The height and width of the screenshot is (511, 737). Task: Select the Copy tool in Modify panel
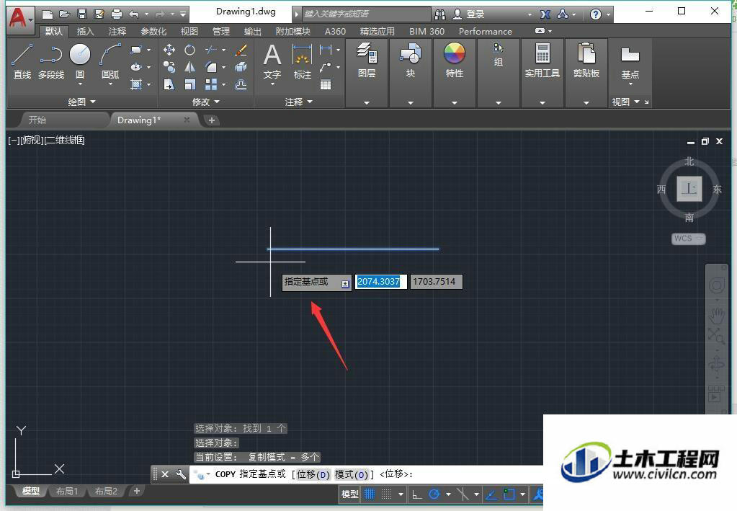coord(169,67)
